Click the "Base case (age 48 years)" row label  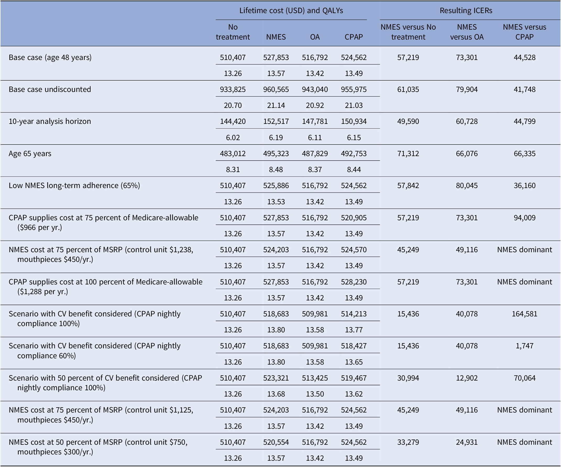[x=50, y=57]
